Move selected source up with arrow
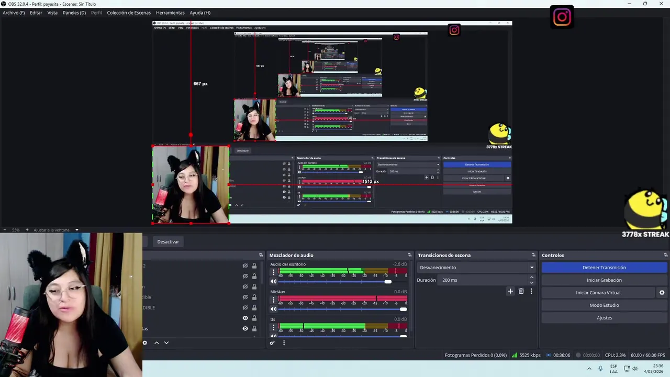Viewport: 670px width, 377px height. (156, 342)
